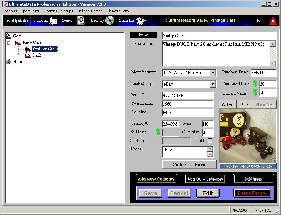Click the Hats category icon in tree
Image resolution: width=281 pixels, height=215 pixels.
pyautogui.click(x=8, y=62)
